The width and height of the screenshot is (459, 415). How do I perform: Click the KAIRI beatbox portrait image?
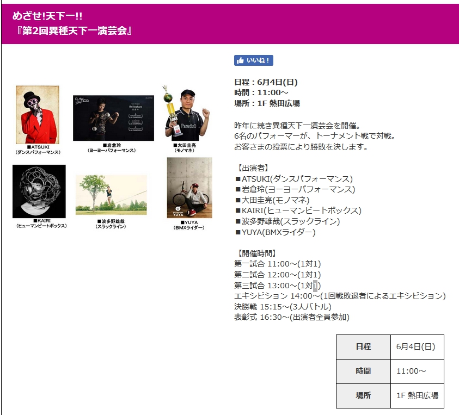pyautogui.click(x=39, y=191)
